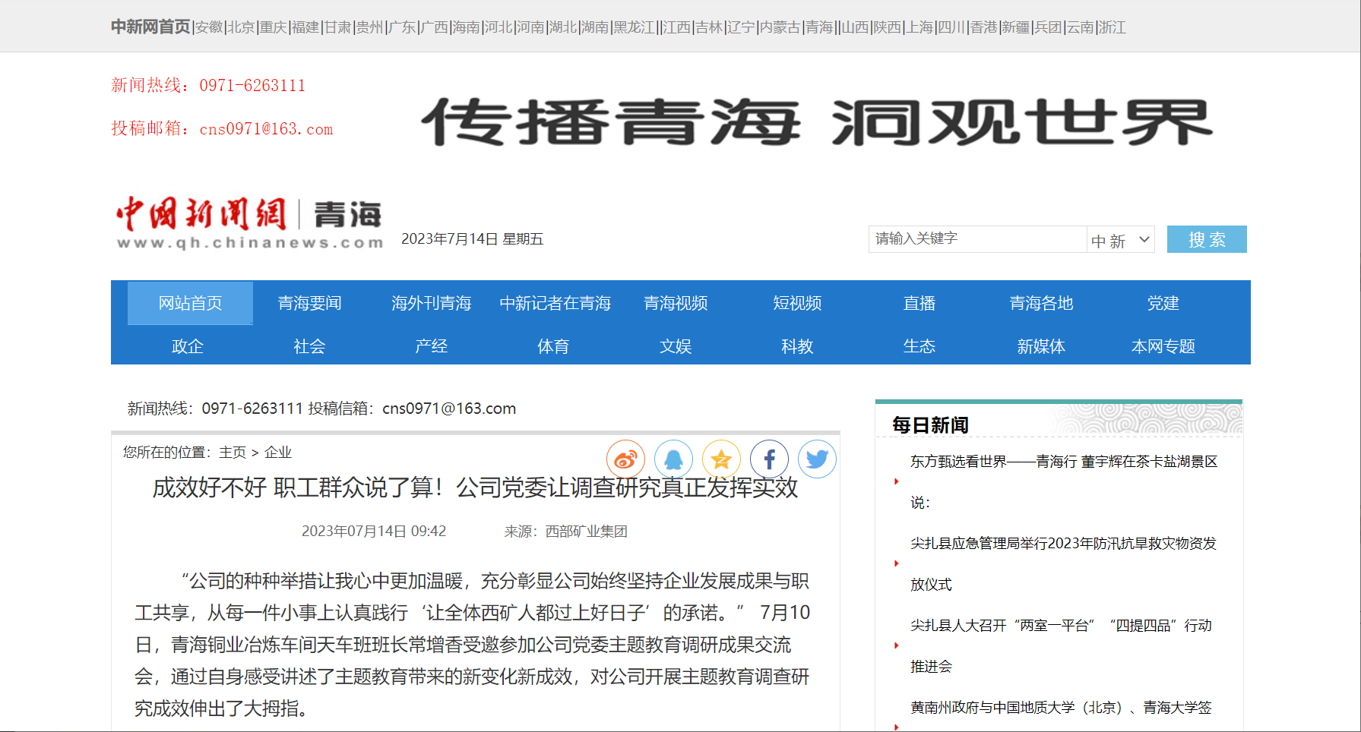This screenshot has height=732, width=1361.
Task: Share article via Facebook icon
Action: click(769, 459)
